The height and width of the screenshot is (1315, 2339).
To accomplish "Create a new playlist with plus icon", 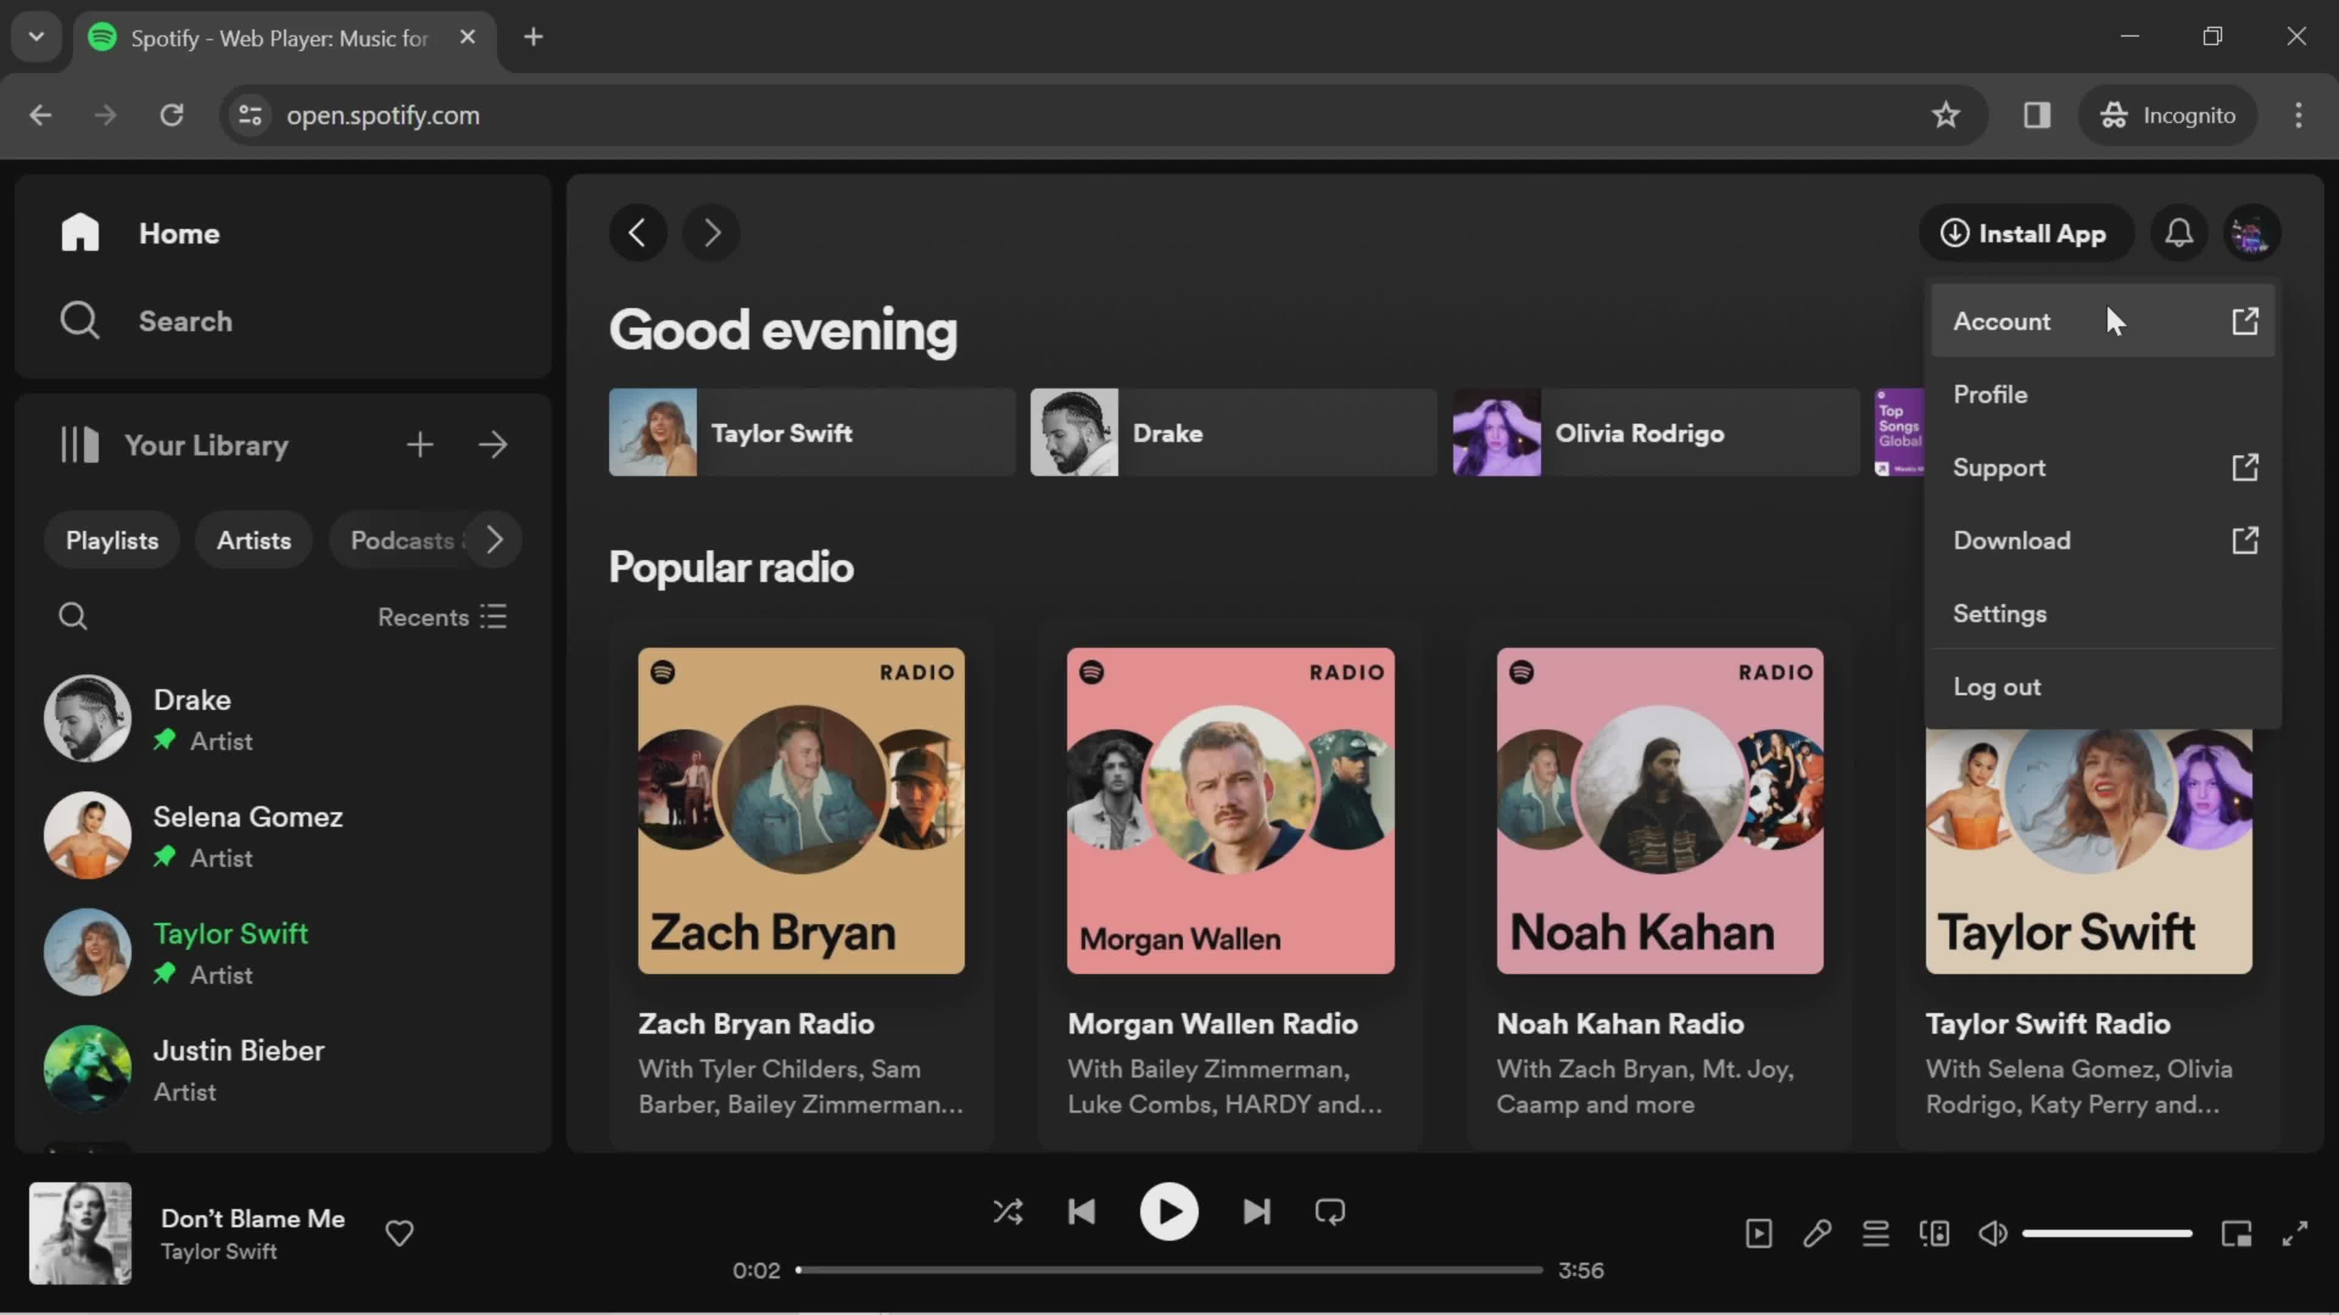I will [420, 444].
